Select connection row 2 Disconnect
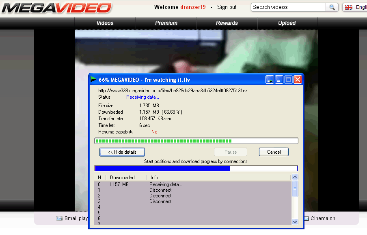 coord(193,196)
